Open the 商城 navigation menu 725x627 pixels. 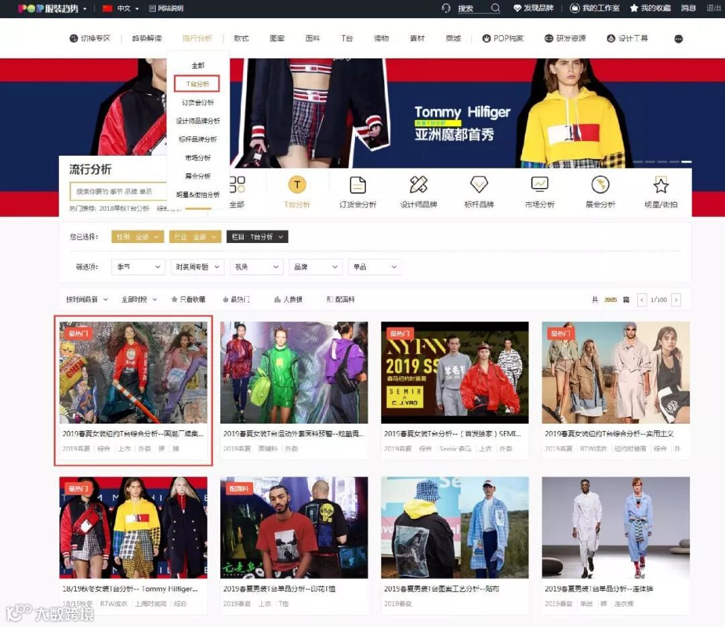click(453, 38)
